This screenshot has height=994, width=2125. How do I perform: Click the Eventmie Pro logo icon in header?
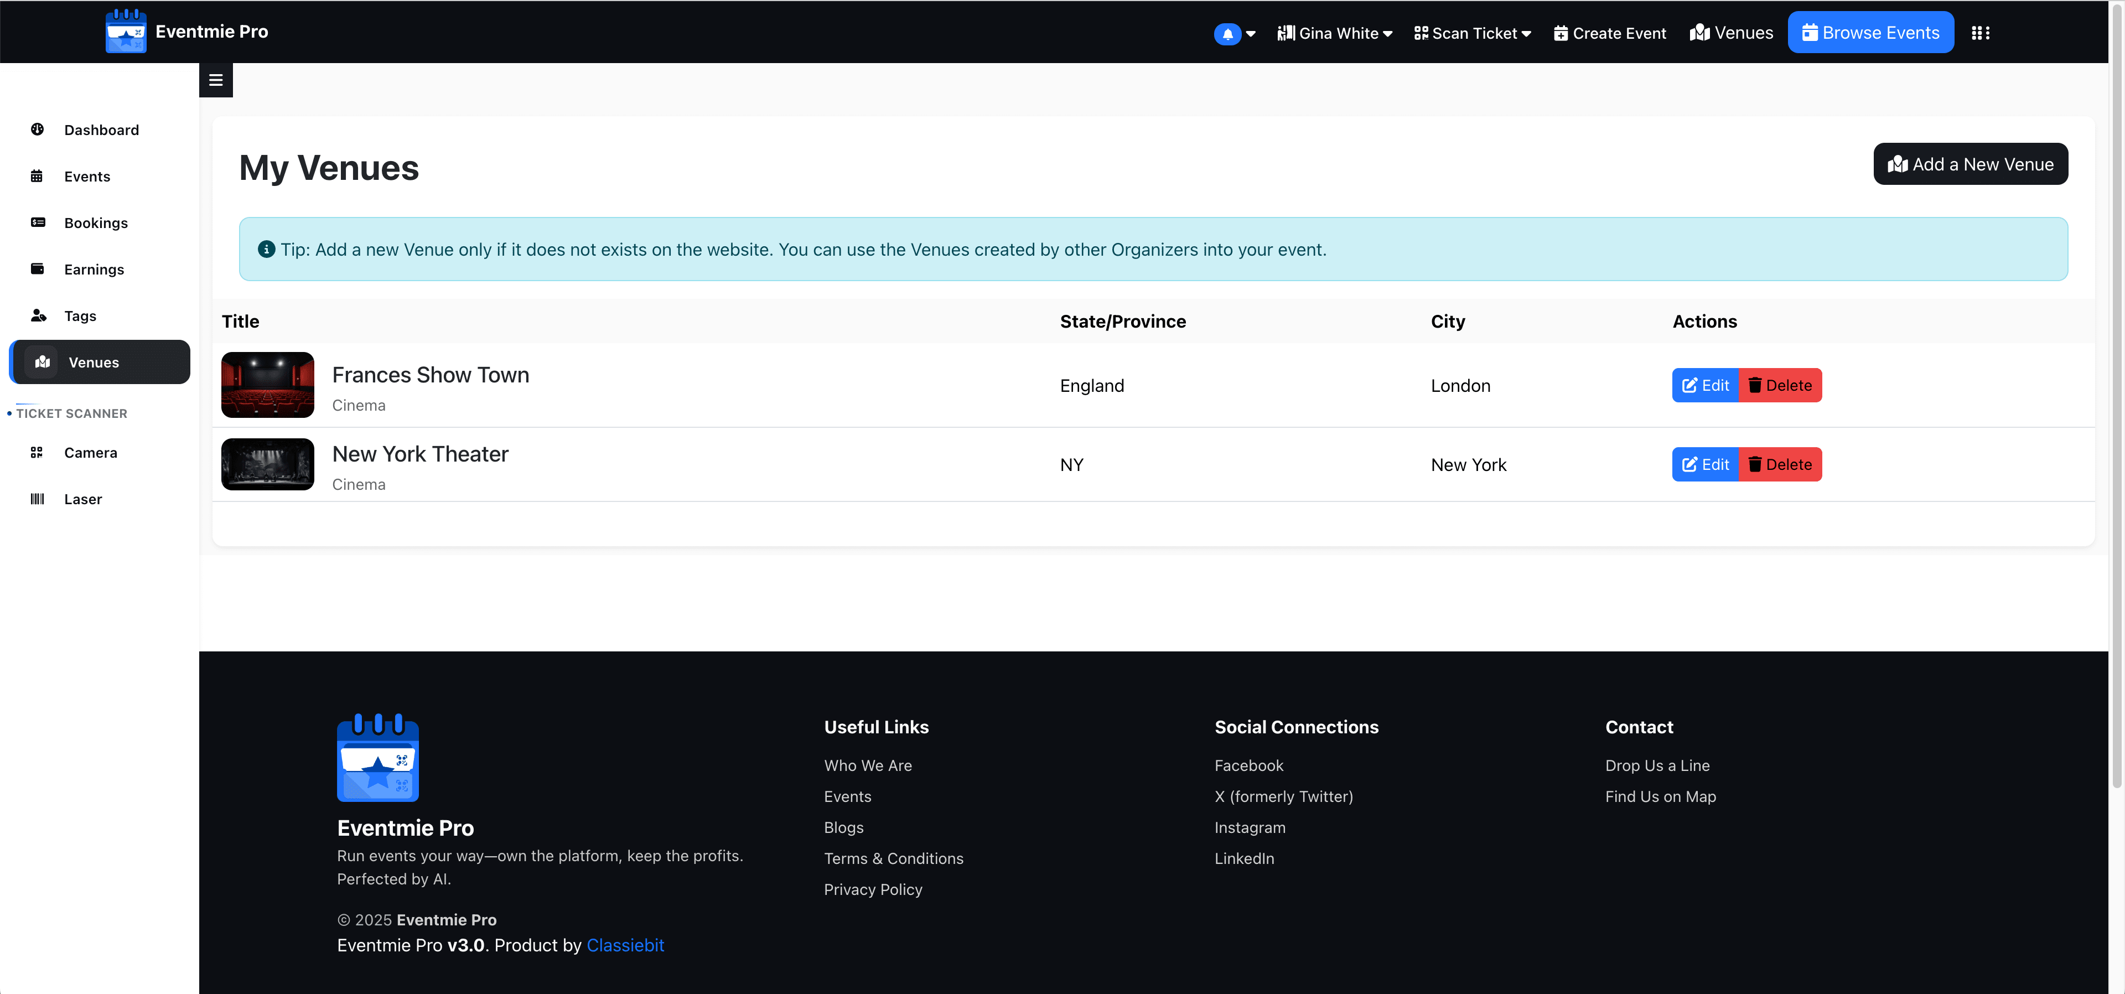coord(126,32)
